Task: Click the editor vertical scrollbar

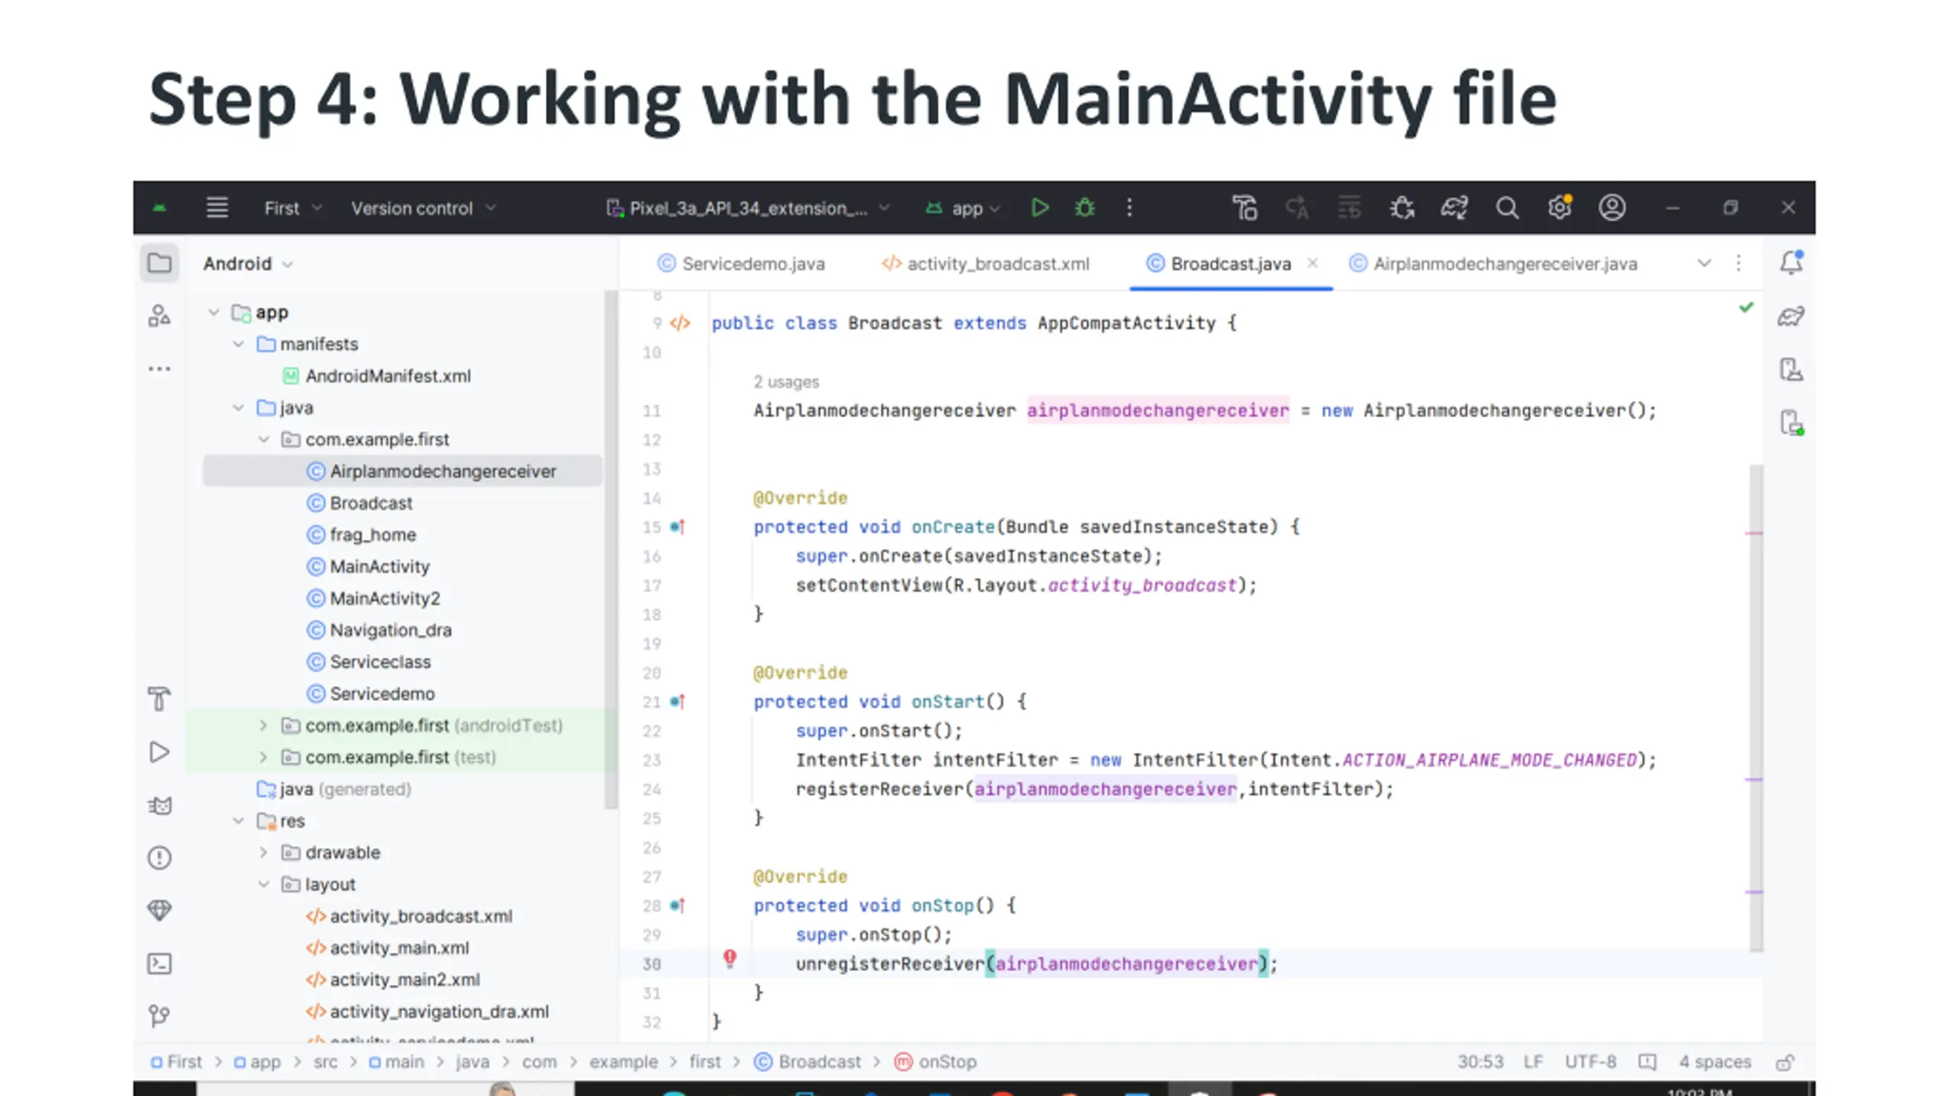Action: [1756, 708]
